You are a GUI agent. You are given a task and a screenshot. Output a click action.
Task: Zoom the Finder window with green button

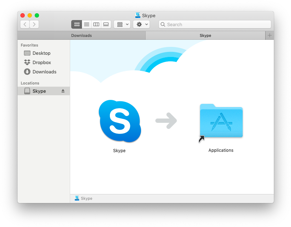click(37, 15)
